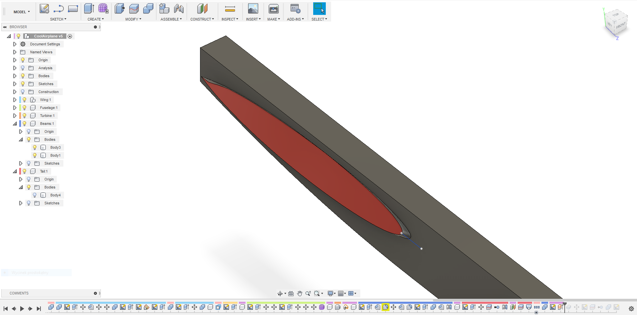Expand the COMMENTS panel plus button

[x=95, y=293]
